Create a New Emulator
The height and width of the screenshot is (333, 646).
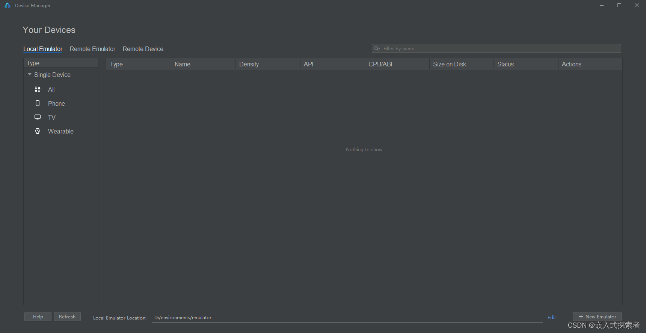pos(597,316)
